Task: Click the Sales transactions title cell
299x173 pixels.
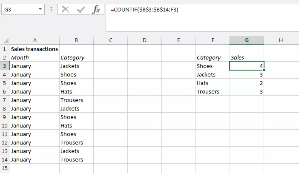Action: point(34,49)
